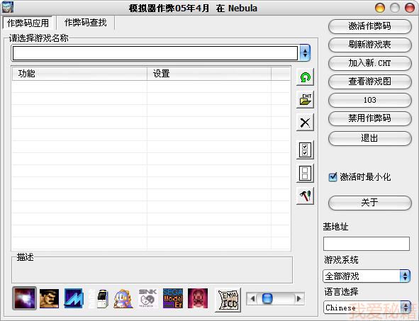
Task: Select the Bubble Bobble dragon icon
Action: click(x=123, y=299)
